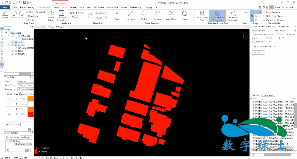Select the Polyline draw tool
This screenshot has height=159, width=297.
(144, 15)
